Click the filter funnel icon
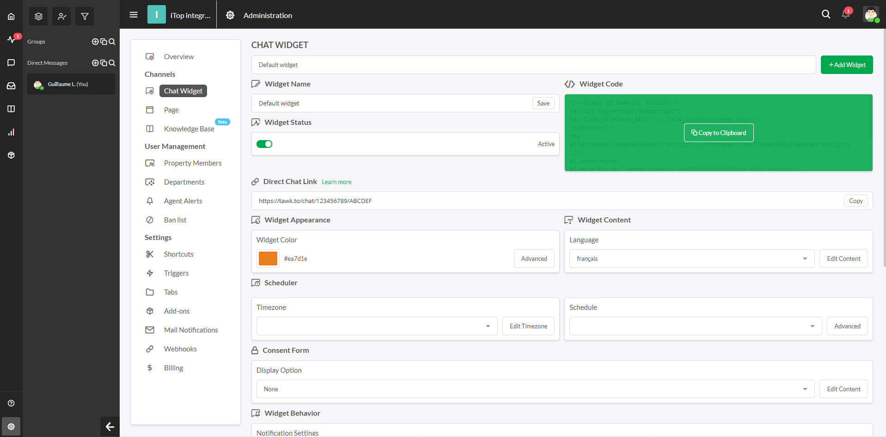 (85, 16)
